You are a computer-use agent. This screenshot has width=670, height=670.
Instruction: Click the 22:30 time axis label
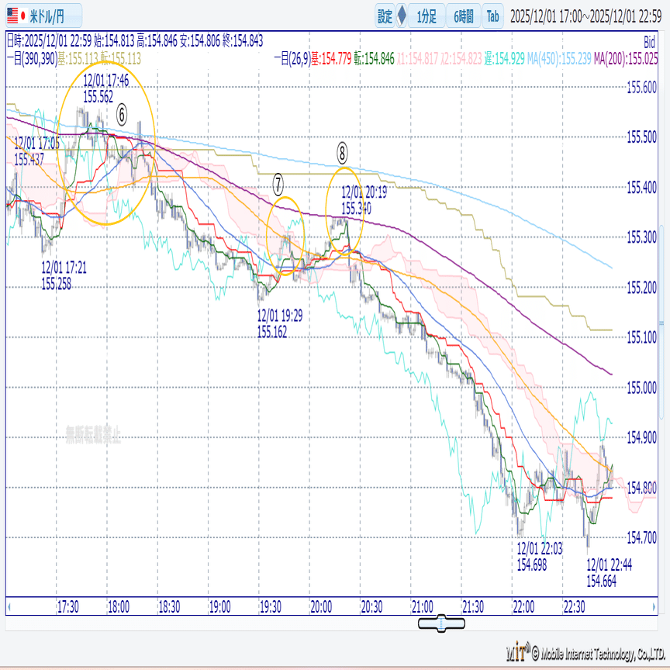point(574,606)
